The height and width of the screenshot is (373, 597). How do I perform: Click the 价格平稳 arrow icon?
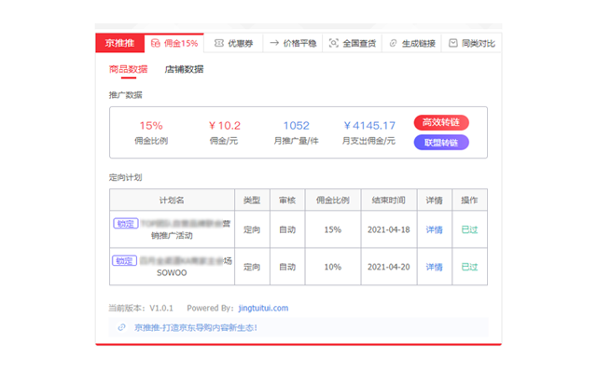point(274,43)
